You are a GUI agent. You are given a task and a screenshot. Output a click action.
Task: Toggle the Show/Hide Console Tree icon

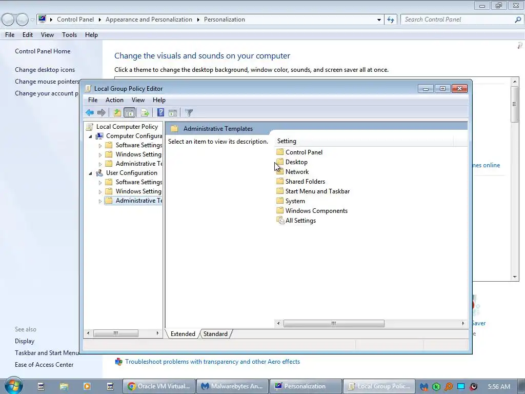click(x=129, y=112)
